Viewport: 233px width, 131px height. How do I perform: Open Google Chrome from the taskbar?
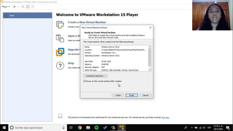coord(80,128)
